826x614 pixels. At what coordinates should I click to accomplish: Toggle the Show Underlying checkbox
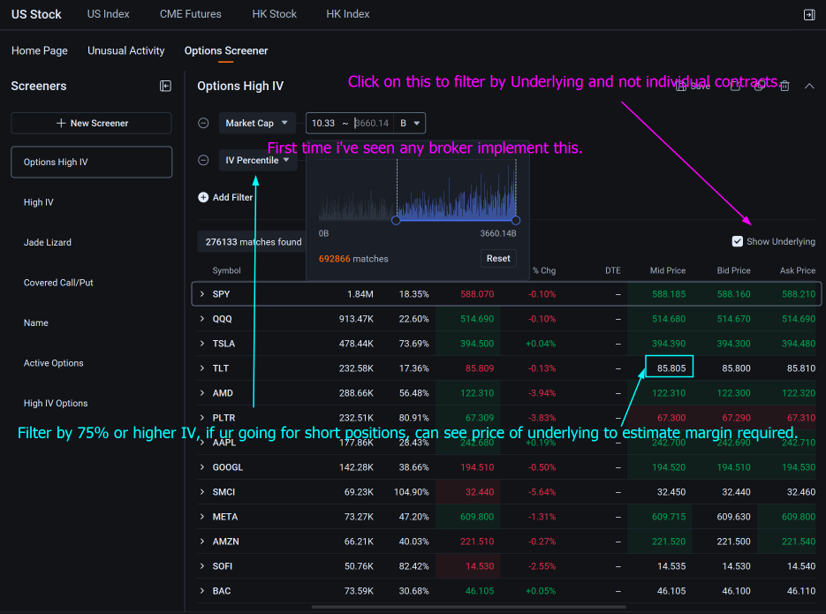coord(738,241)
